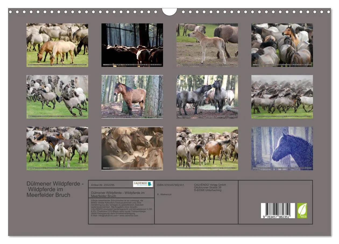Expand the February month thumbnail
This screenshot has width=339, height=244.
click(132, 44)
